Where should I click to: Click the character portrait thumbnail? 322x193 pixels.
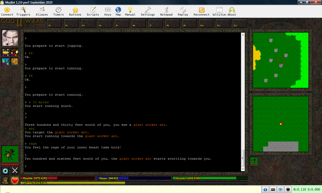10,38
